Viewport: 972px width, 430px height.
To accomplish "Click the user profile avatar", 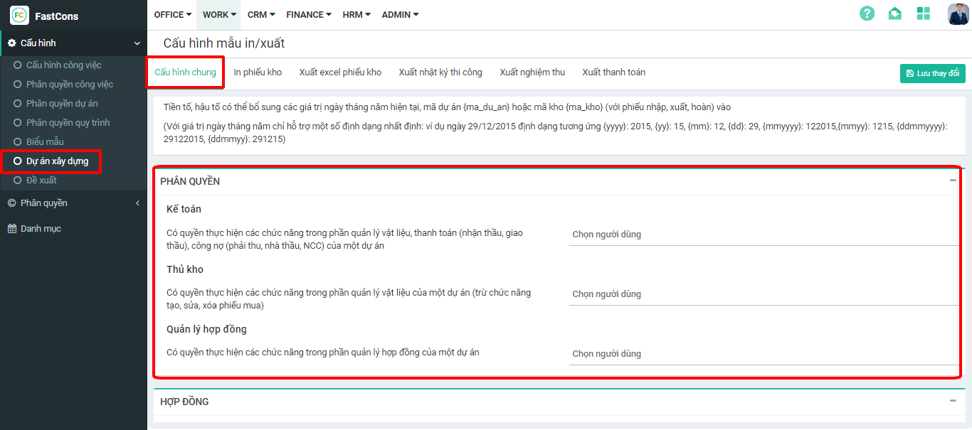I will 958,14.
